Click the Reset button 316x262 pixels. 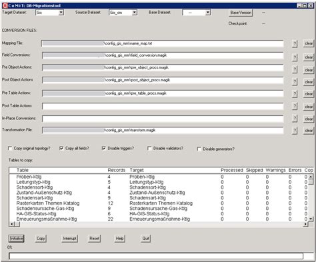94,239
